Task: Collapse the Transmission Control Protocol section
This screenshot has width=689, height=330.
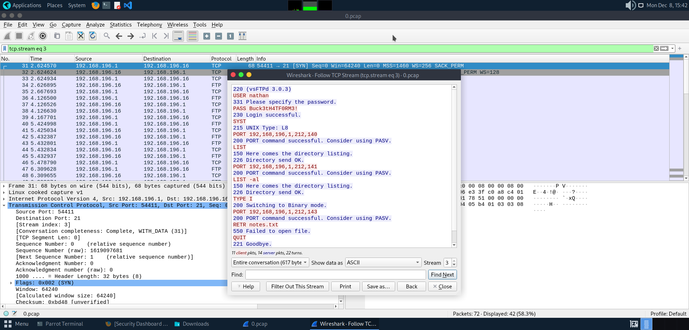Action: [x=4, y=206]
